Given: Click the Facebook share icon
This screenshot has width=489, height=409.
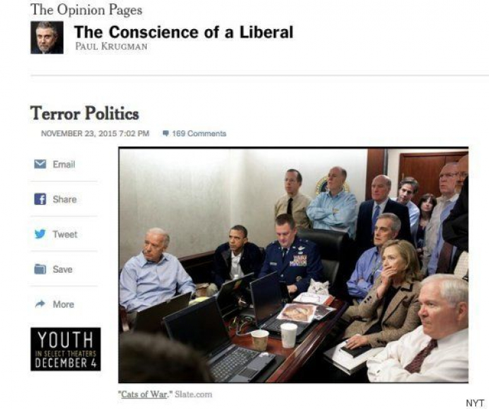Looking at the screenshot, I should [40, 199].
